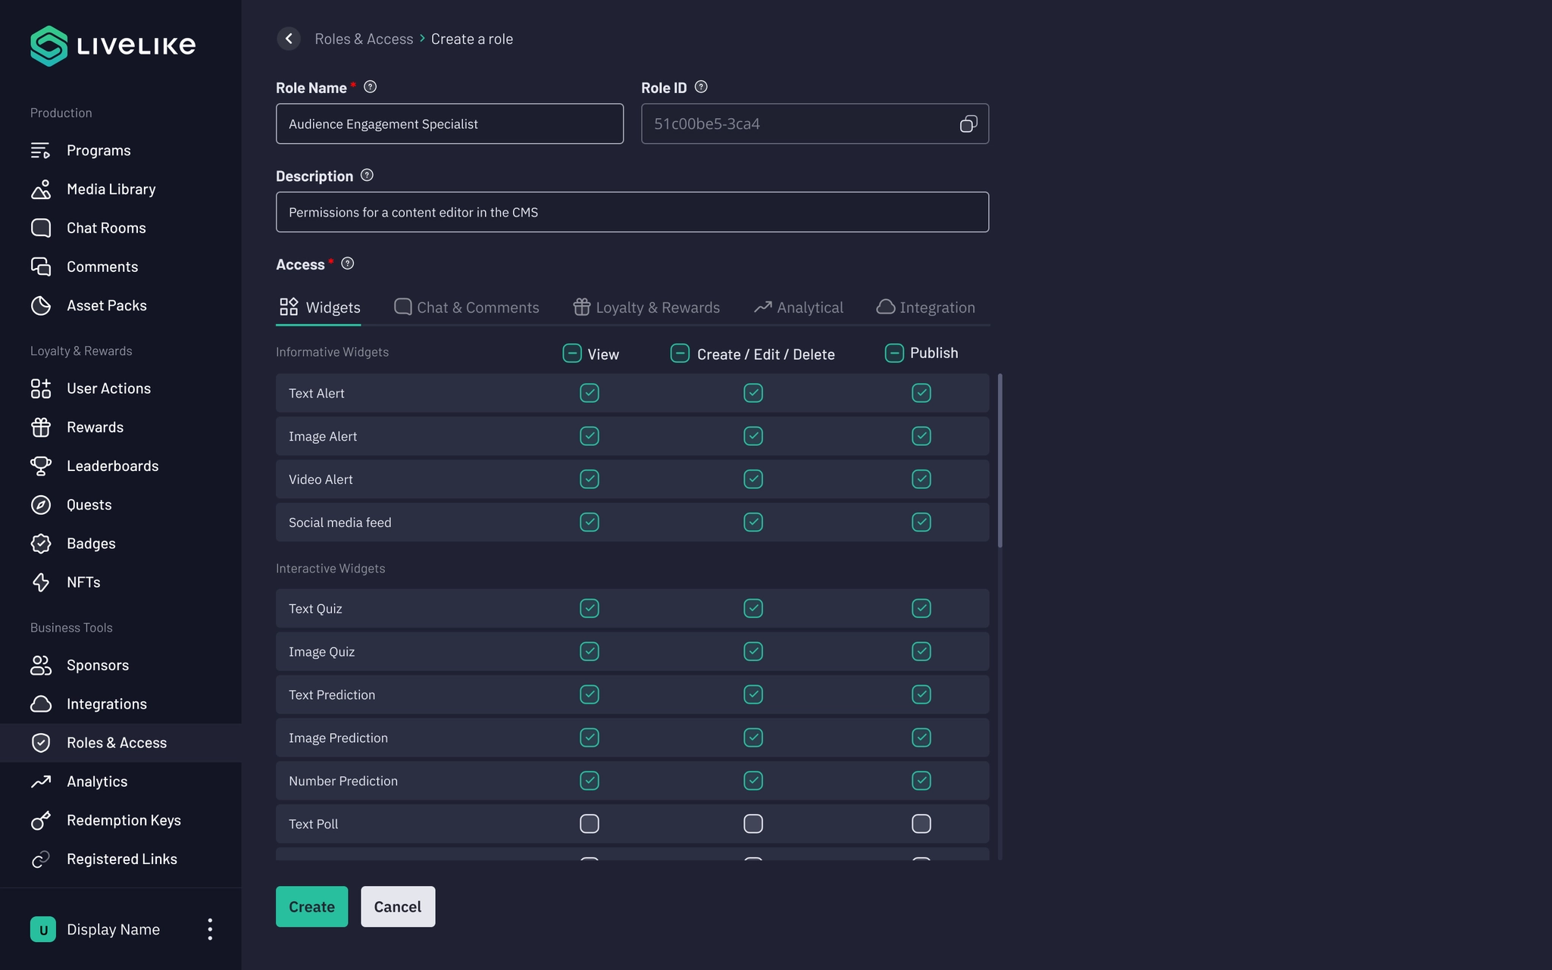The width and height of the screenshot is (1552, 970).
Task: Click the NFTs lightning icon
Action: click(41, 582)
